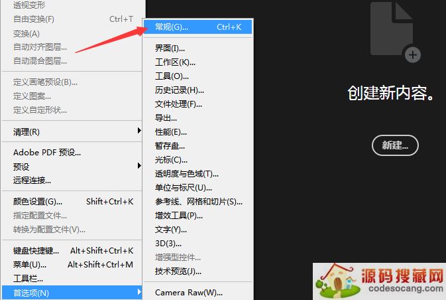
Task: Choose 参考线、网格和切片(S)... entry
Action: pos(199,202)
